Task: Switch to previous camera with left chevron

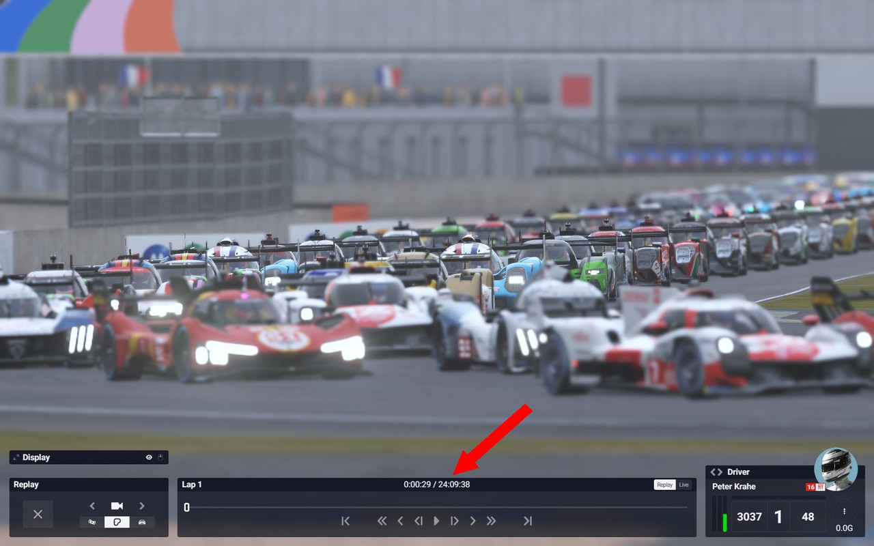Action: 92,506
